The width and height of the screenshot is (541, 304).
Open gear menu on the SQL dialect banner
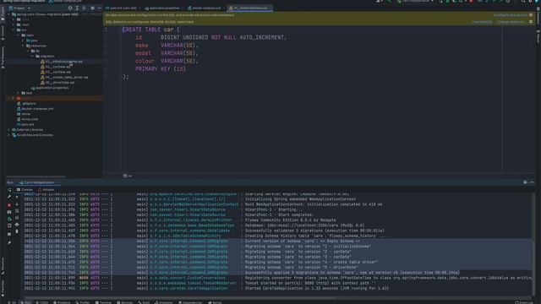click(531, 22)
